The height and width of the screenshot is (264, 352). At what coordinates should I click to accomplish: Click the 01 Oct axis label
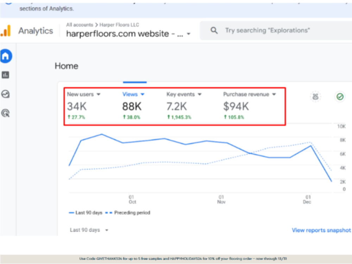[x=132, y=199]
